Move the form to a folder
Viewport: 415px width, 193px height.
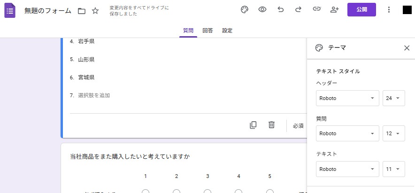82,11
